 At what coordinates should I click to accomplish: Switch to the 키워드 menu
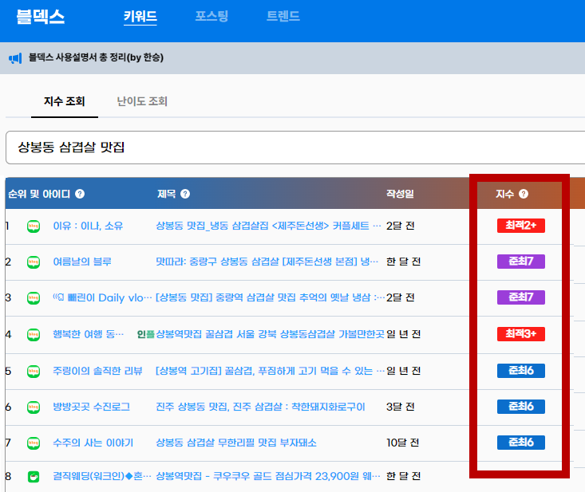[x=140, y=17]
